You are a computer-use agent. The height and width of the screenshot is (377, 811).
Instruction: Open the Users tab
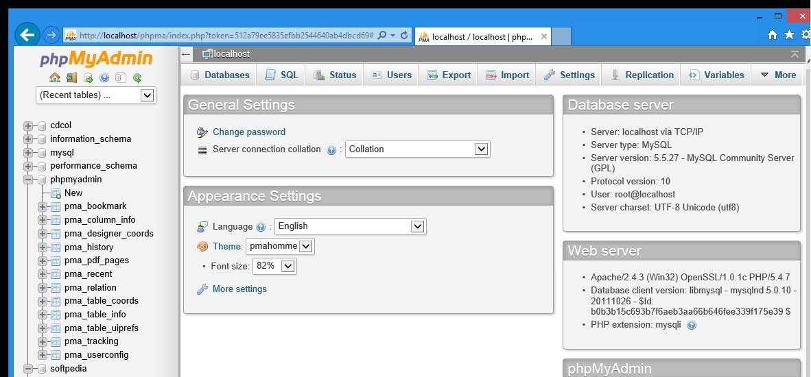pyautogui.click(x=392, y=75)
